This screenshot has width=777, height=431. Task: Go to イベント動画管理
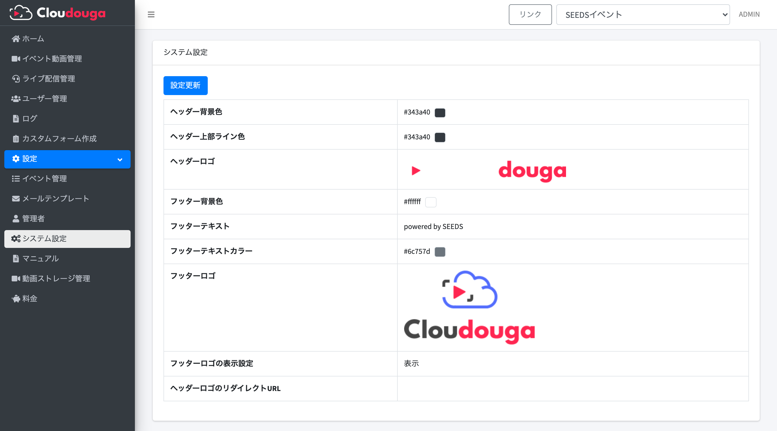pos(67,59)
